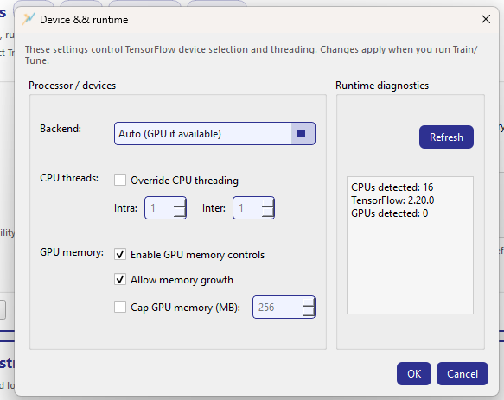
Task: Click the 'Processor / devices' group label
Action: (72, 86)
